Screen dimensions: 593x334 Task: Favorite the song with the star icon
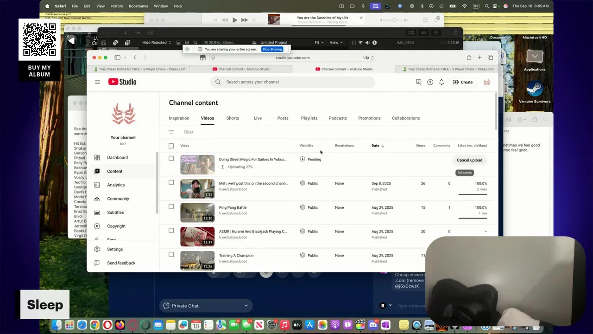pyautogui.click(x=361, y=18)
